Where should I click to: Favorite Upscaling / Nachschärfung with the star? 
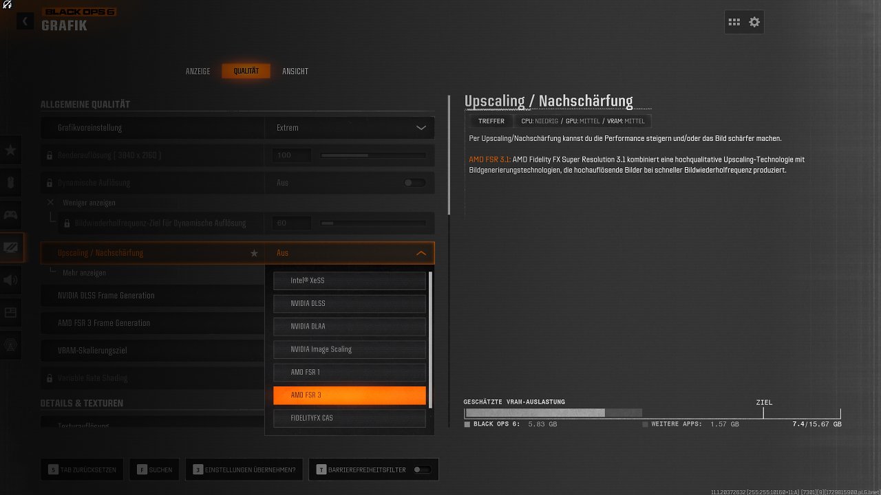point(254,253)
